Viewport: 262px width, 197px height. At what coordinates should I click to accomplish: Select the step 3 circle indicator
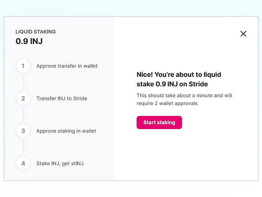tap(23, 131)
